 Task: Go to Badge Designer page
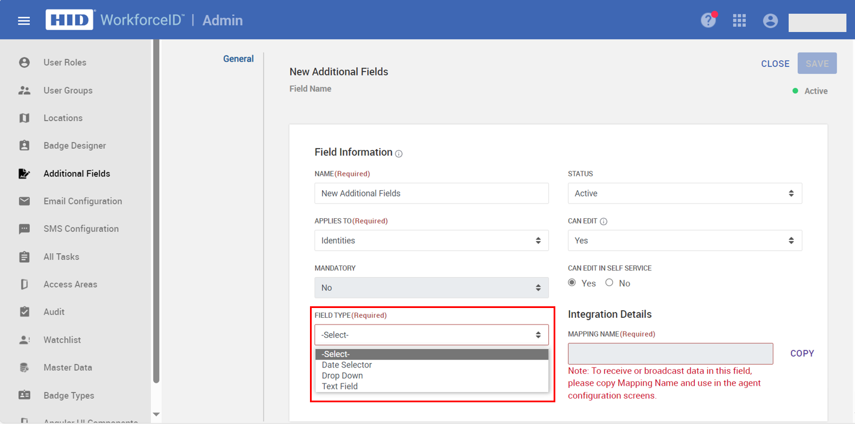[x=75, y=146]
